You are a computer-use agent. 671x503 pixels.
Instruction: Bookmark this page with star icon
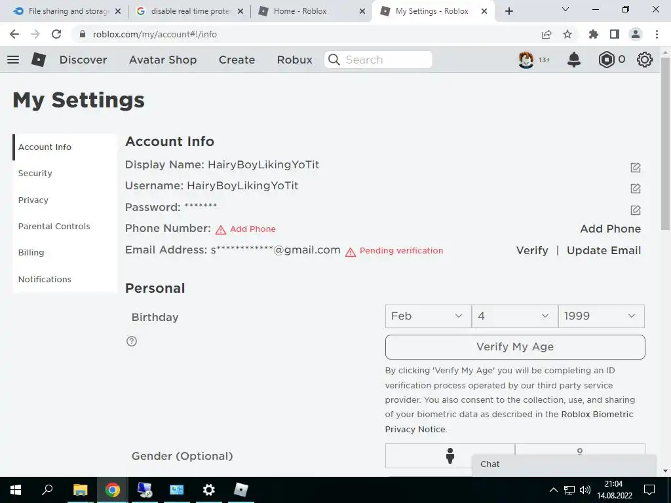(x=567, y=34)
